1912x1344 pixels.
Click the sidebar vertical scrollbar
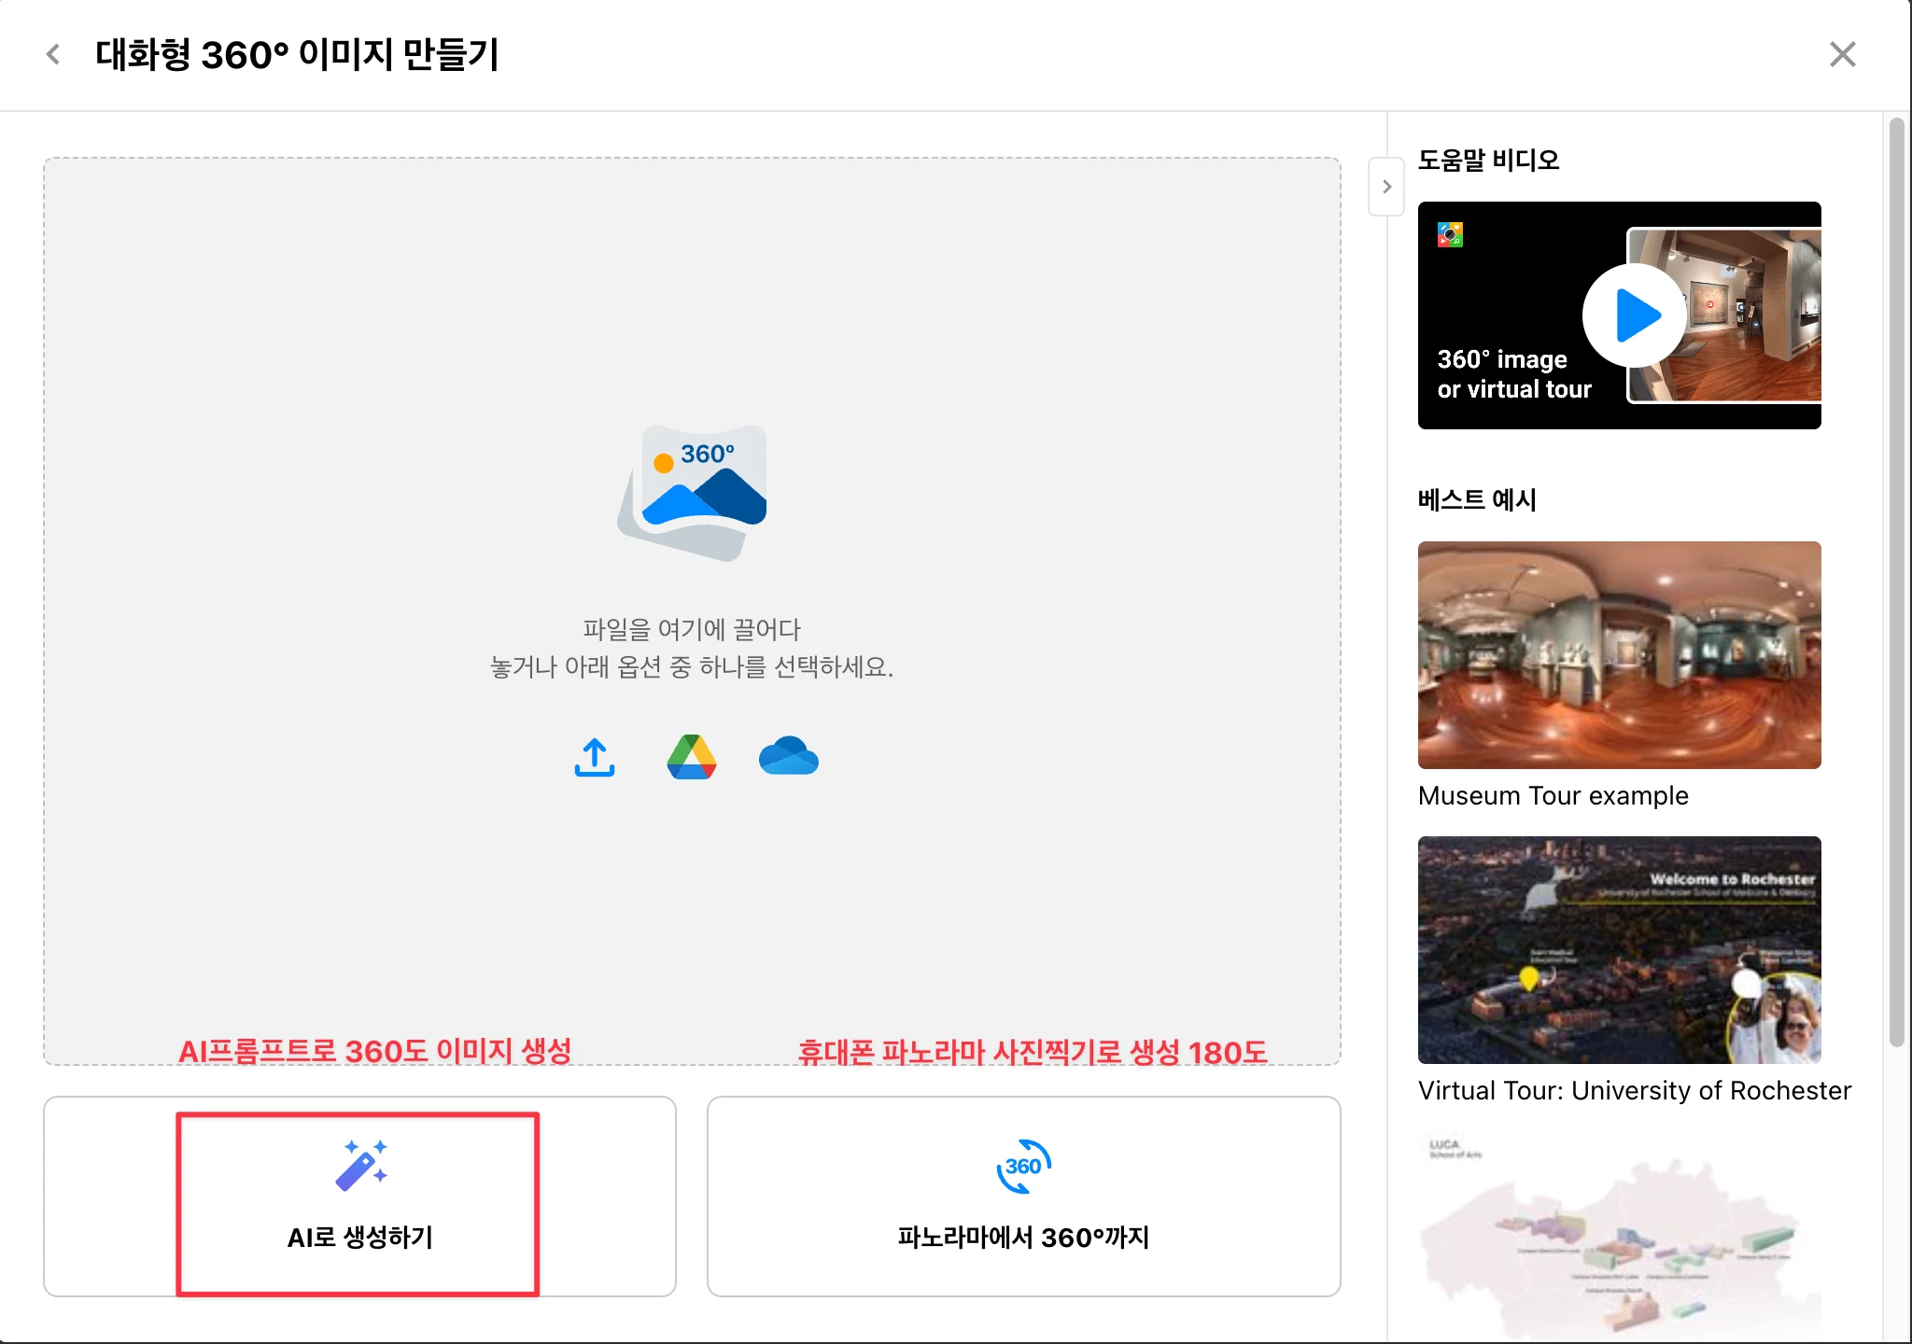(x=1896, y=582)
